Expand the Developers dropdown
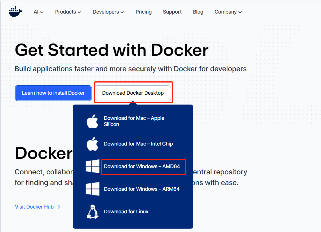 click(x=108, y=12)
